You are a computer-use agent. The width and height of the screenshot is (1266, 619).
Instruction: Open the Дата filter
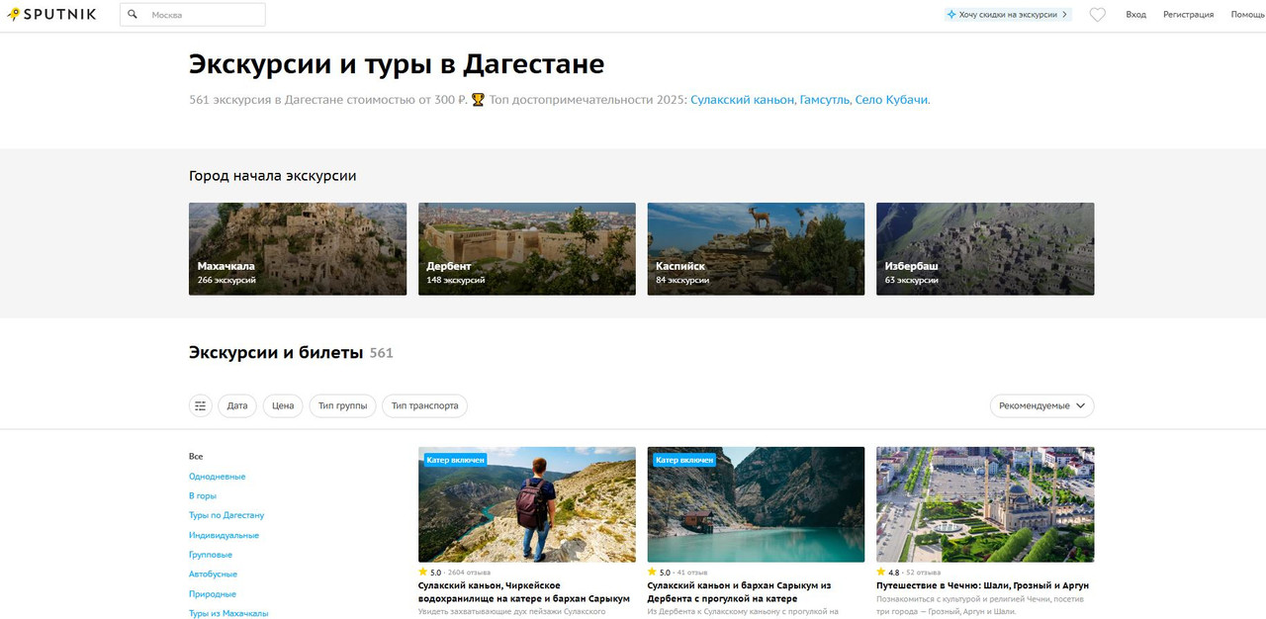point(237,405)
